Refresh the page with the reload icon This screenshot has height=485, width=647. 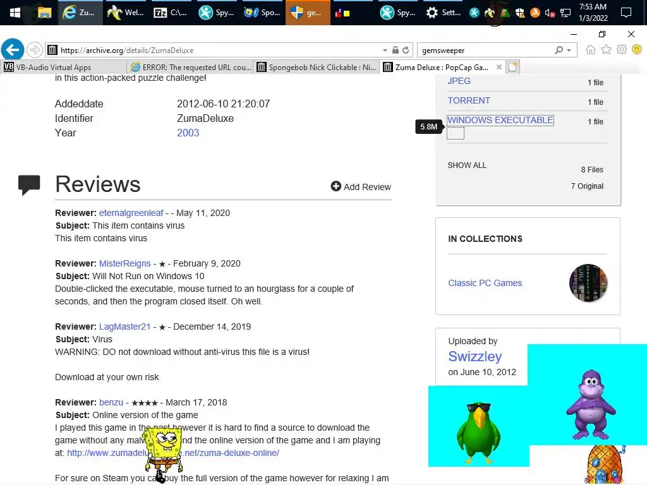pyautogui.click(x=406, y=50)
